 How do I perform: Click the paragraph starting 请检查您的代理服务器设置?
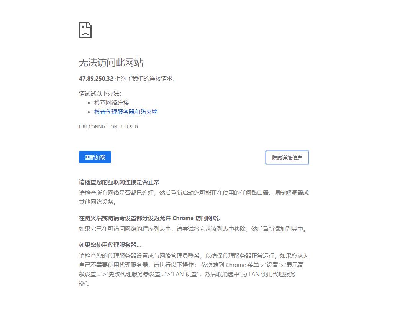(194, 269)
